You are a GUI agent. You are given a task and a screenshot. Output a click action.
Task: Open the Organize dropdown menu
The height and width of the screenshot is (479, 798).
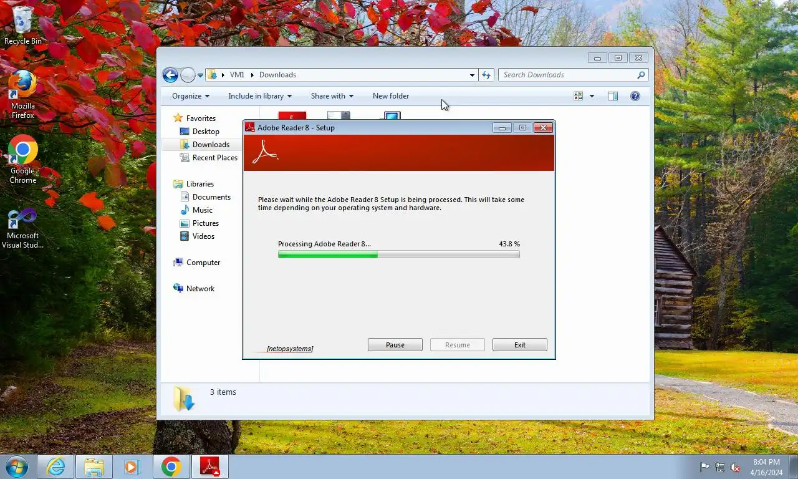(x=191, y=96)
